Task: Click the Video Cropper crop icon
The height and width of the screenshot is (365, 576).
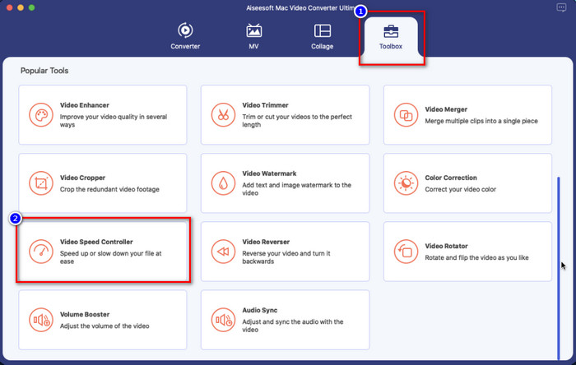Action: [41, 183]
